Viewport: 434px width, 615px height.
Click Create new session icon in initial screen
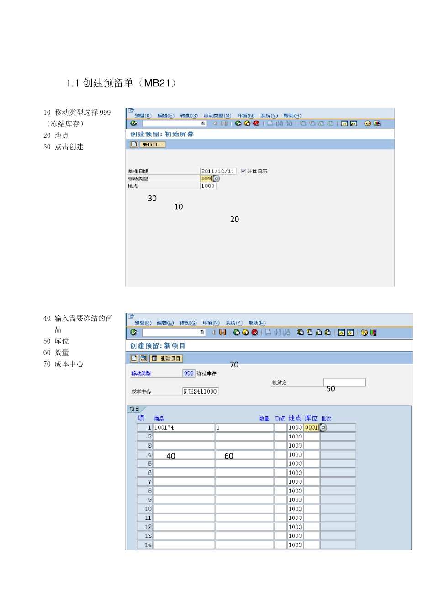344,124
